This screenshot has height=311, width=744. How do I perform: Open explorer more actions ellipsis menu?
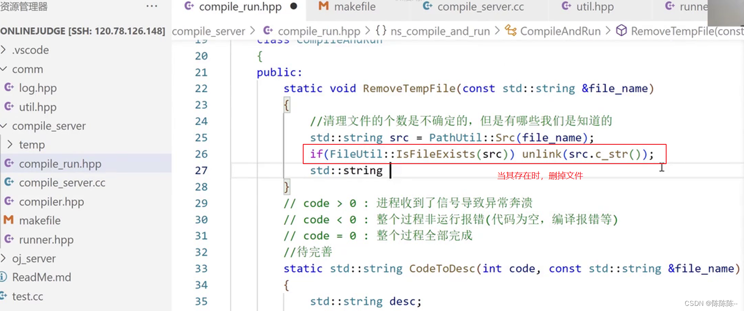(152, 6)
